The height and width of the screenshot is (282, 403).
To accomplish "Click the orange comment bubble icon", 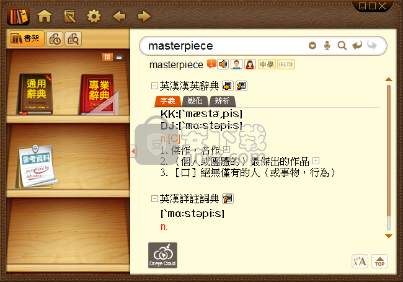I will (211, 64).
